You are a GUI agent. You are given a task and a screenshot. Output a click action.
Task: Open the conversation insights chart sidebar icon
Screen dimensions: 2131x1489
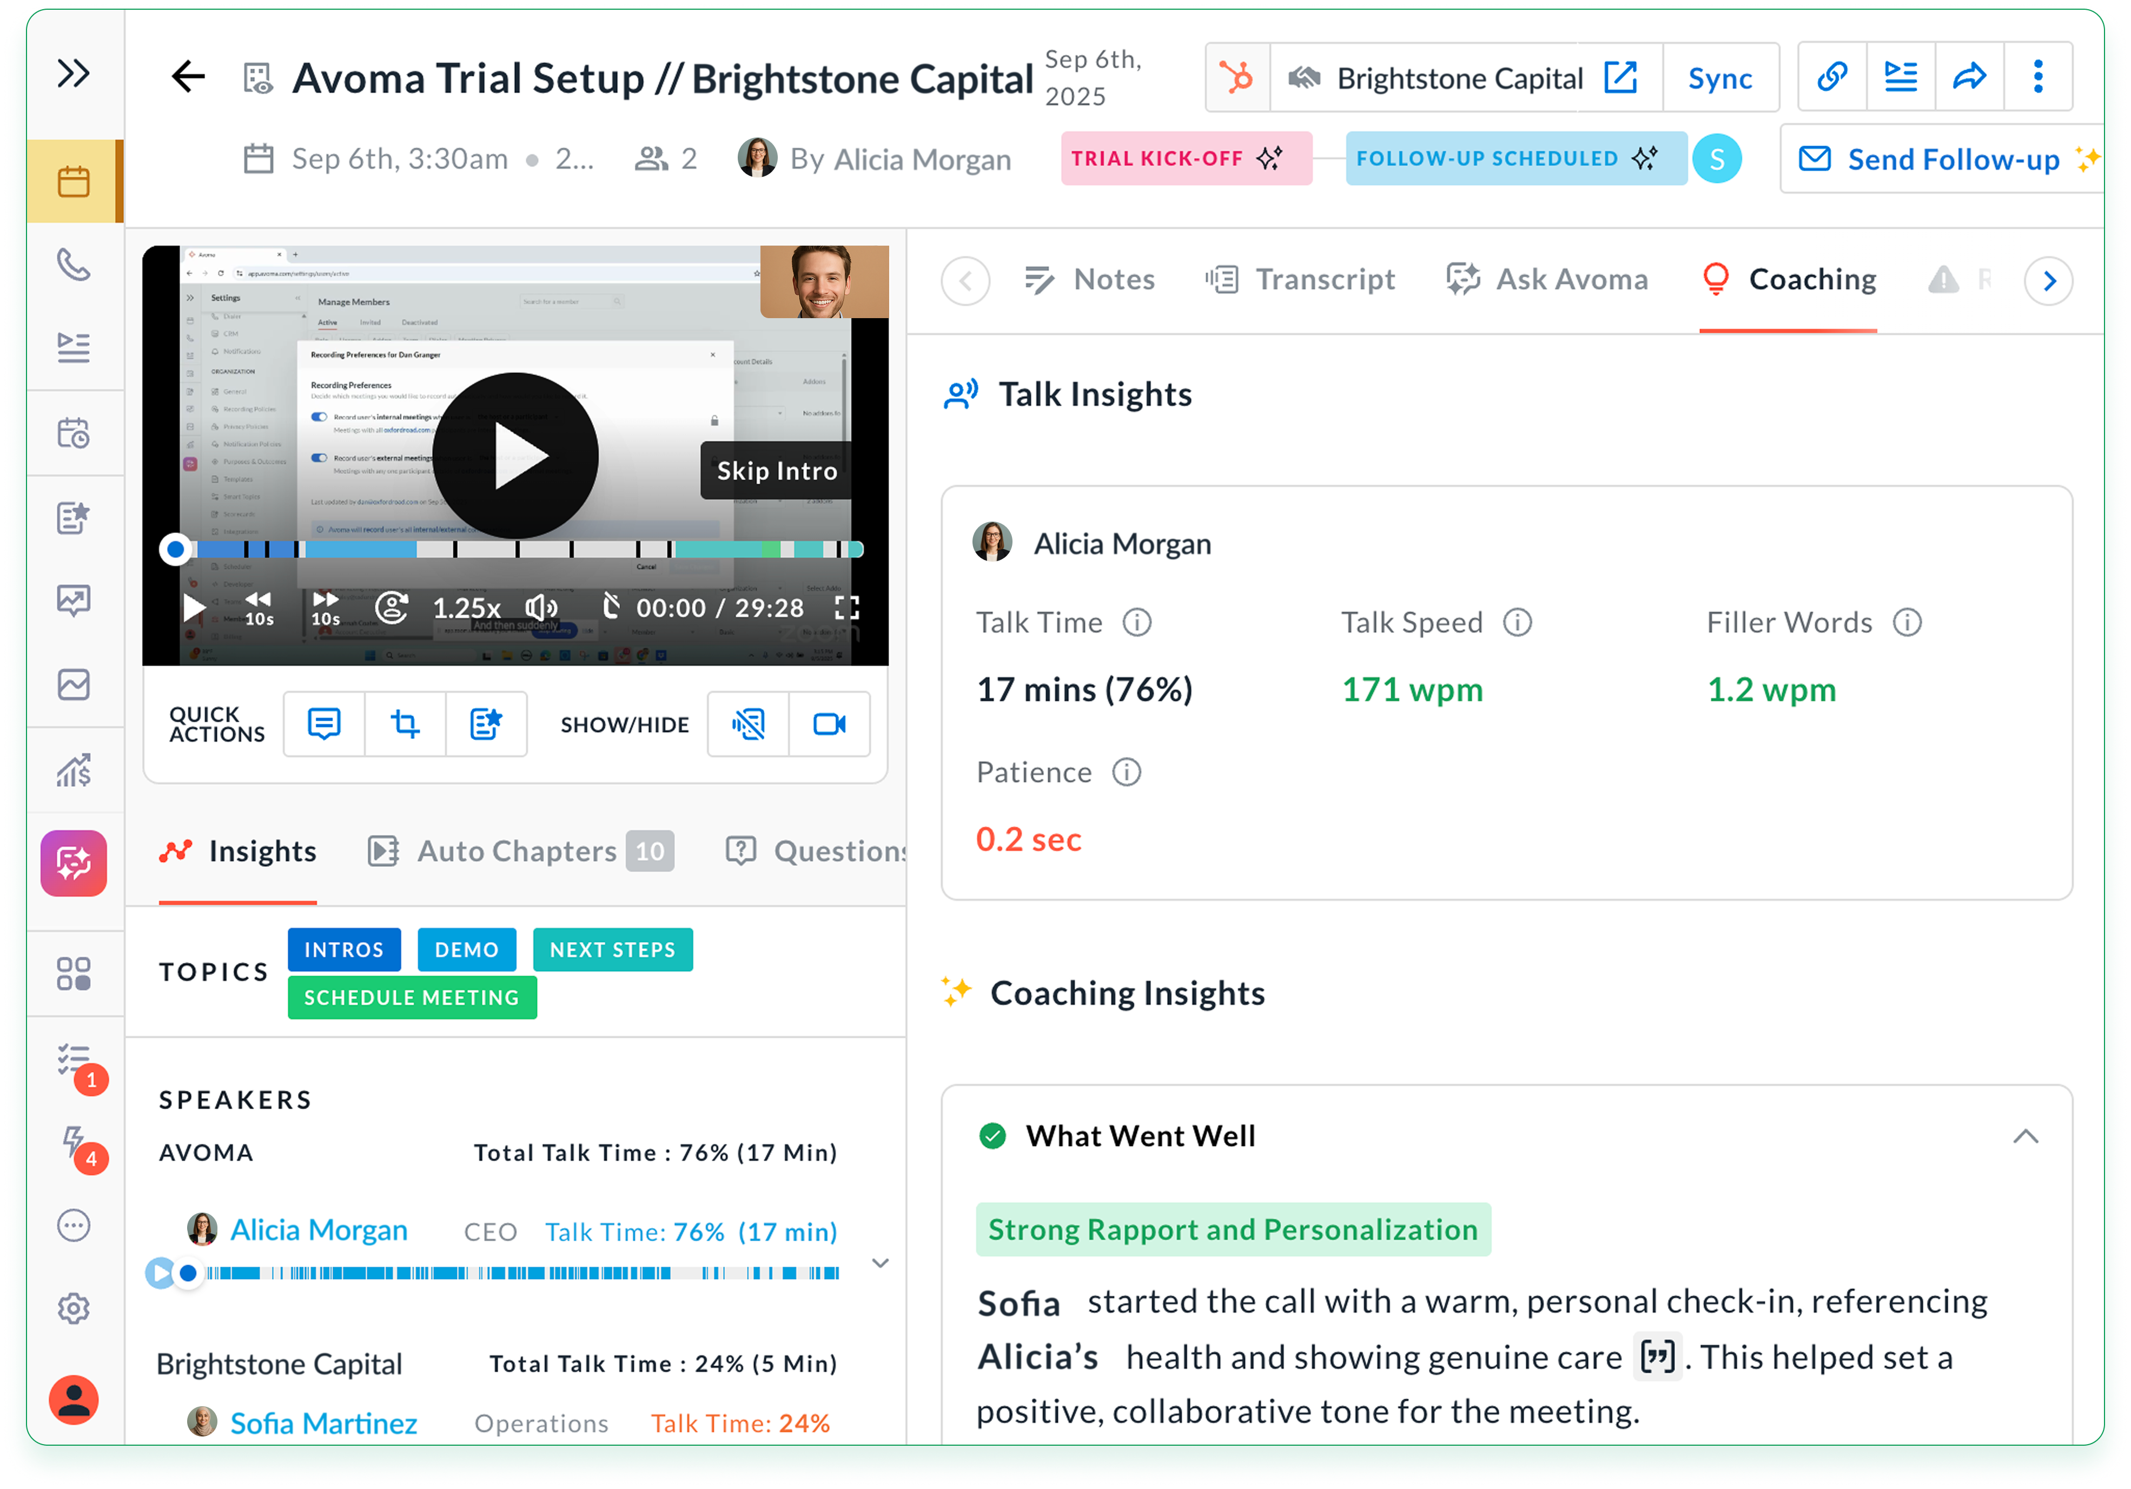74,602
